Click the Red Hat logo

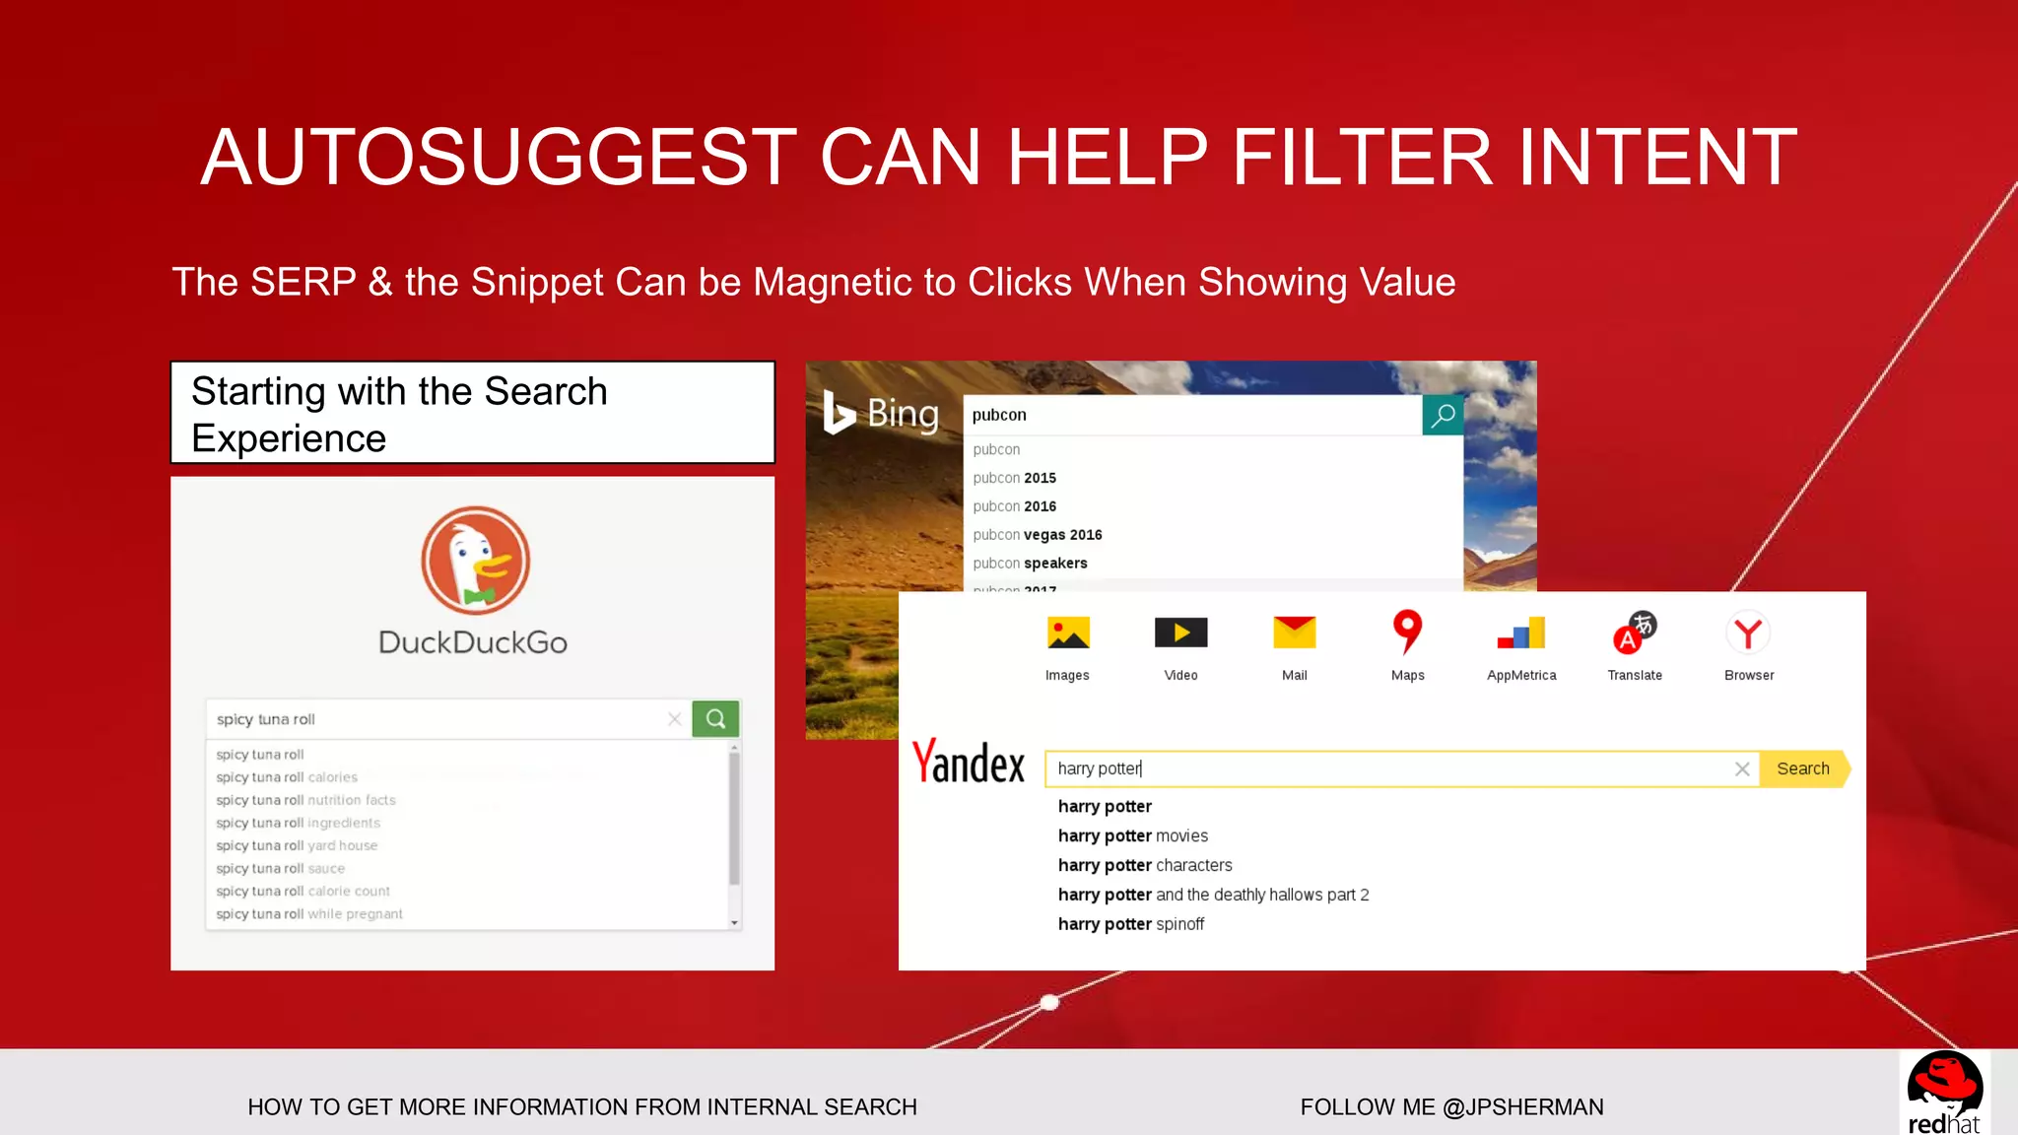tap(1944, 1093)
